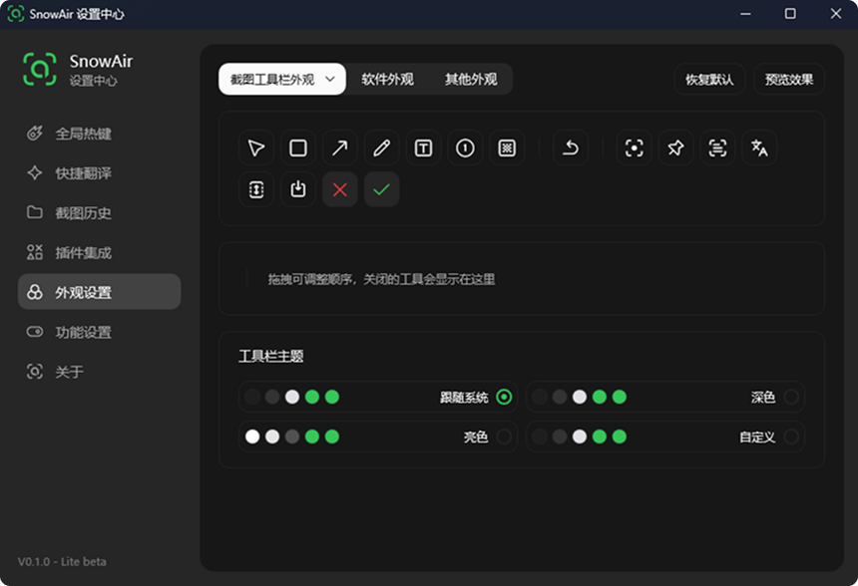Open 关于 in the sidebar
The image size is (858, 586).
coord(99,372)
